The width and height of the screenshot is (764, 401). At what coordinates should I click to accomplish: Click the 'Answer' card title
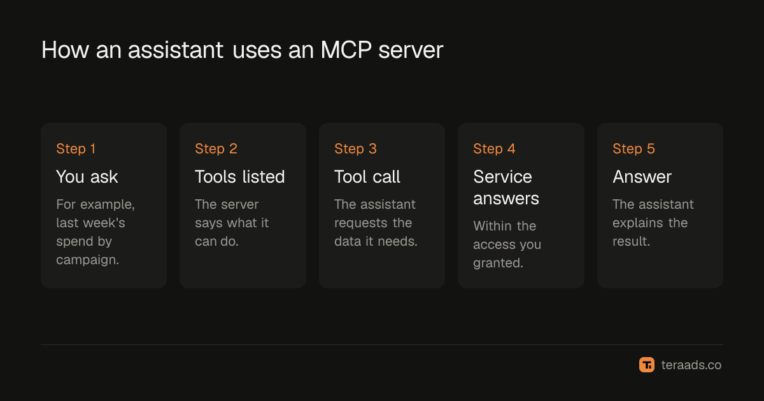(642, 177)
